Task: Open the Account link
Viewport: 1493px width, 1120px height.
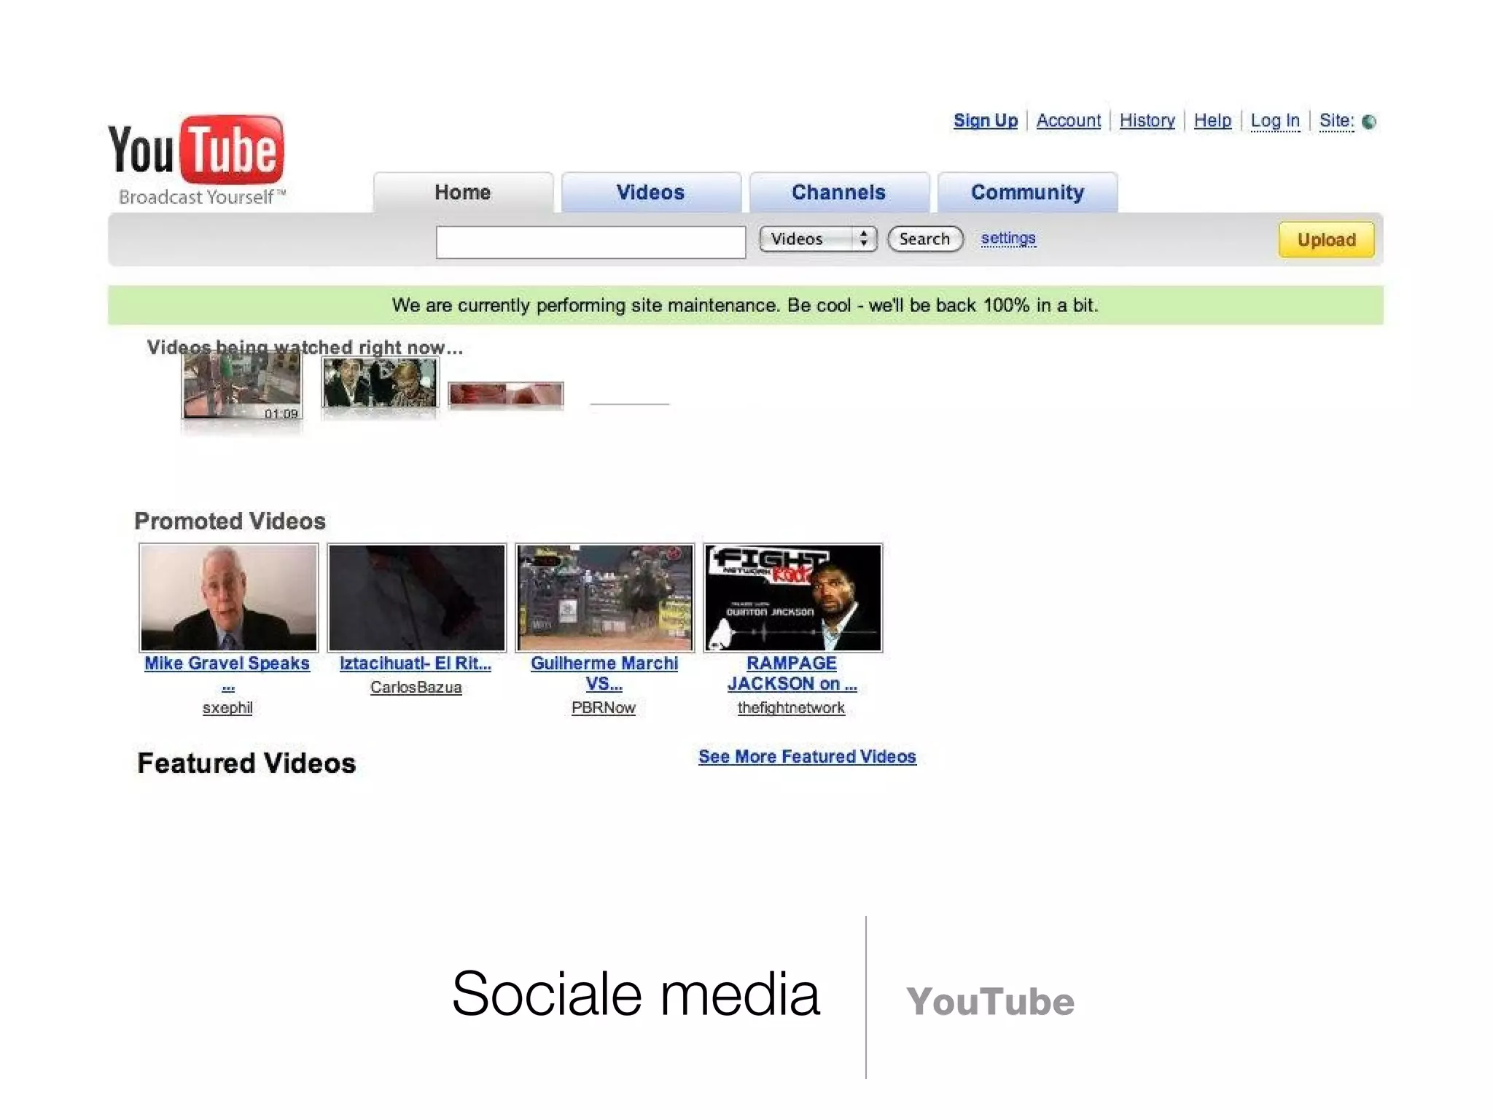Action: [x=1069, y=120]
